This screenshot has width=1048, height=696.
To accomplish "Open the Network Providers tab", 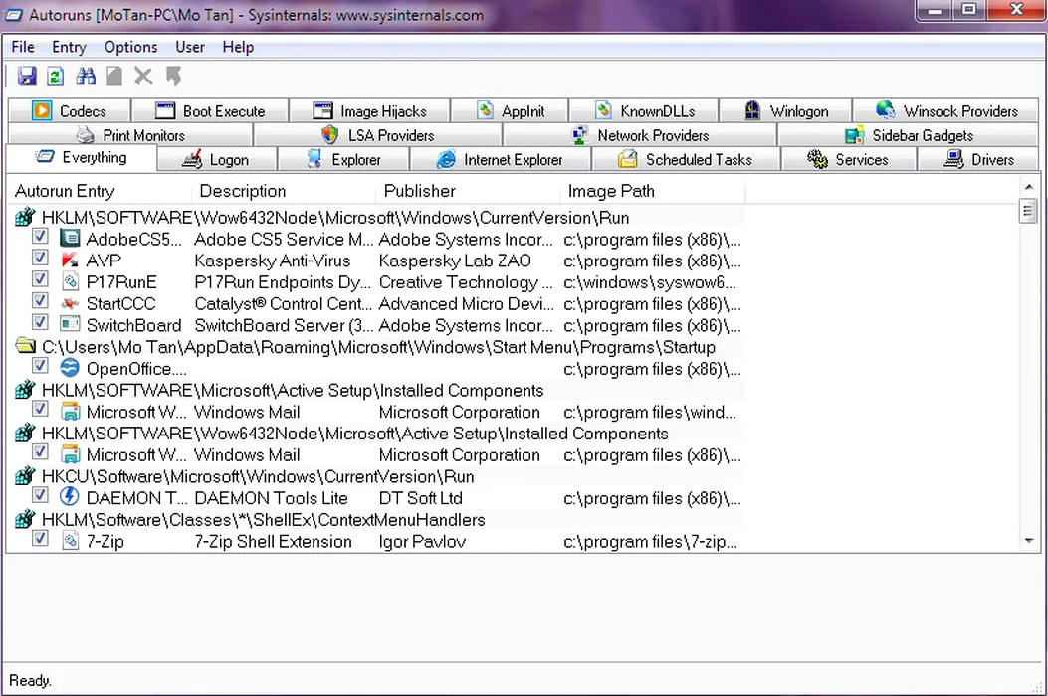I will point(640,135).
